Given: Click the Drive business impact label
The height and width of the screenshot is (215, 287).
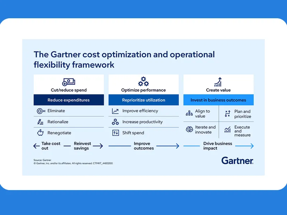Looking at the screenshot, I should click(x=218, y=146).
